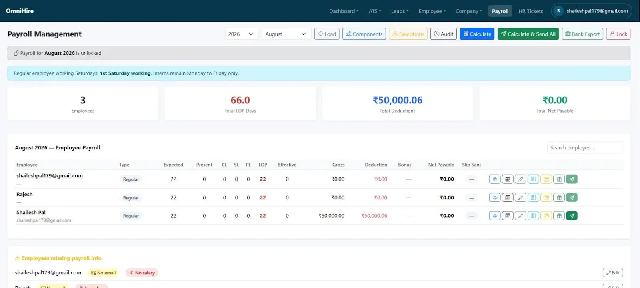Click the yellow card icon in Shailesh Pal's row

click(546, 216)
